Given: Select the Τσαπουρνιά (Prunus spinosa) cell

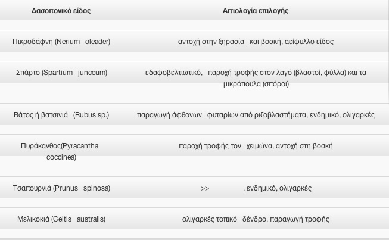Looking at the screenshot, I should [61, 188].
